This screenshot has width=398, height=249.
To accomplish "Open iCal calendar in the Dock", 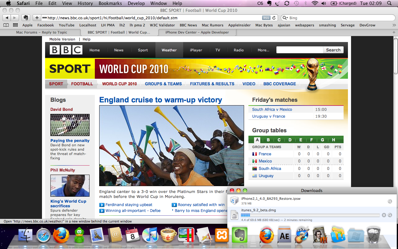I will tap(133, 235).
